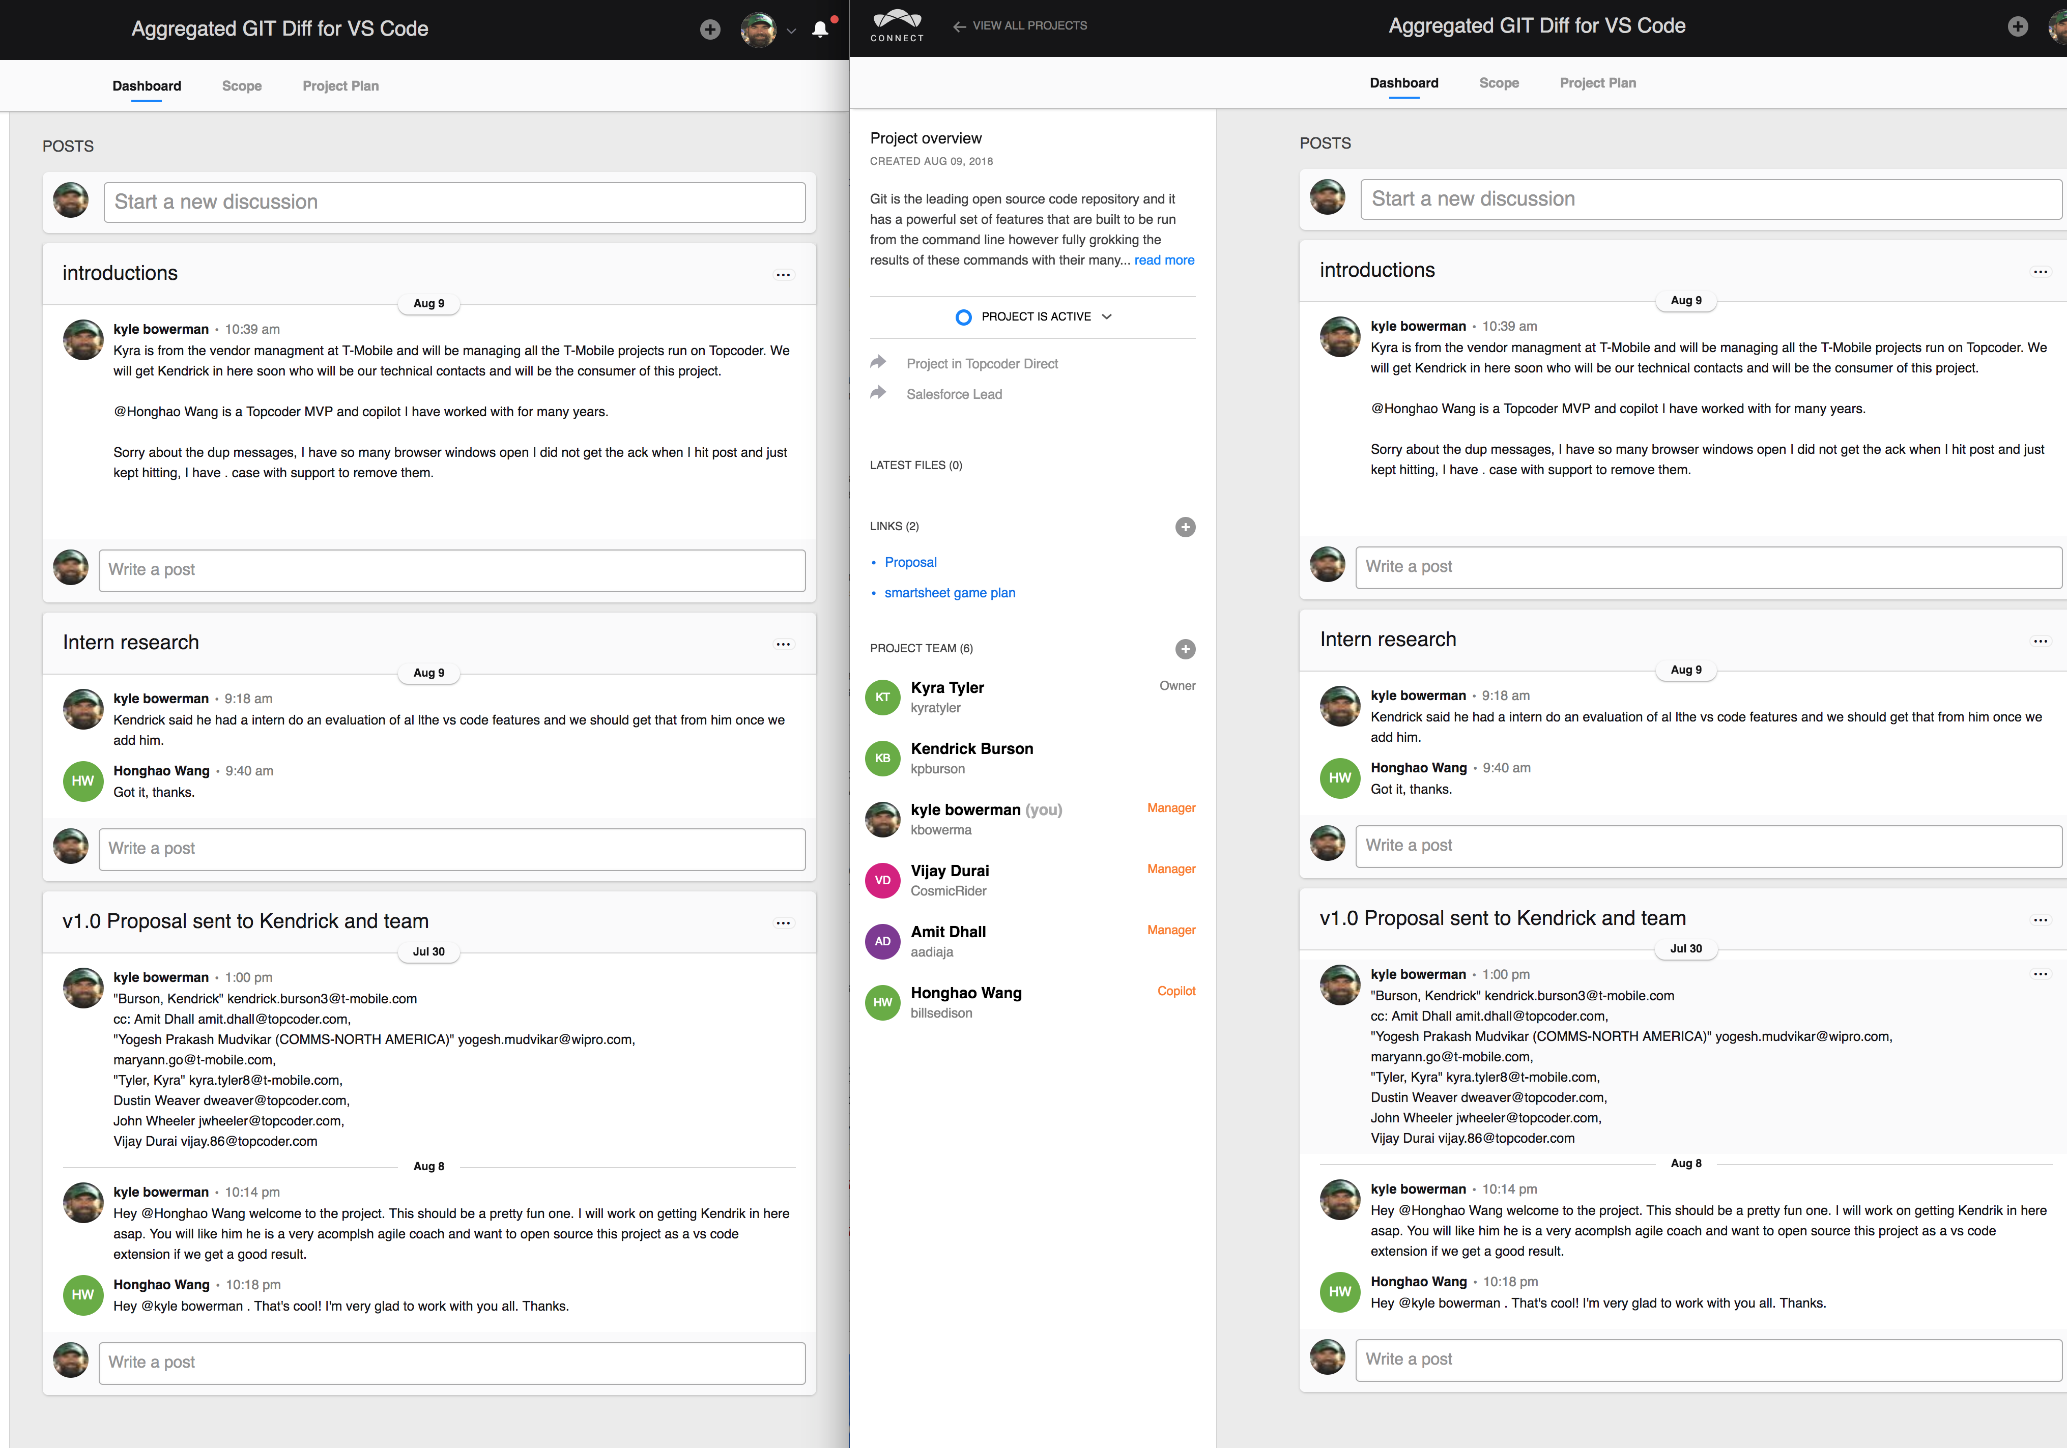Image resolution: width=2067 pixels, height=1448 pixels.
Task: Click Vijay Durai VD avatar
Action: [882, 881]
